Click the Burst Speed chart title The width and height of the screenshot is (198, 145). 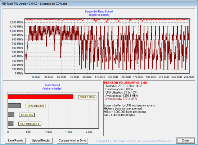click(x=52, y=85)
